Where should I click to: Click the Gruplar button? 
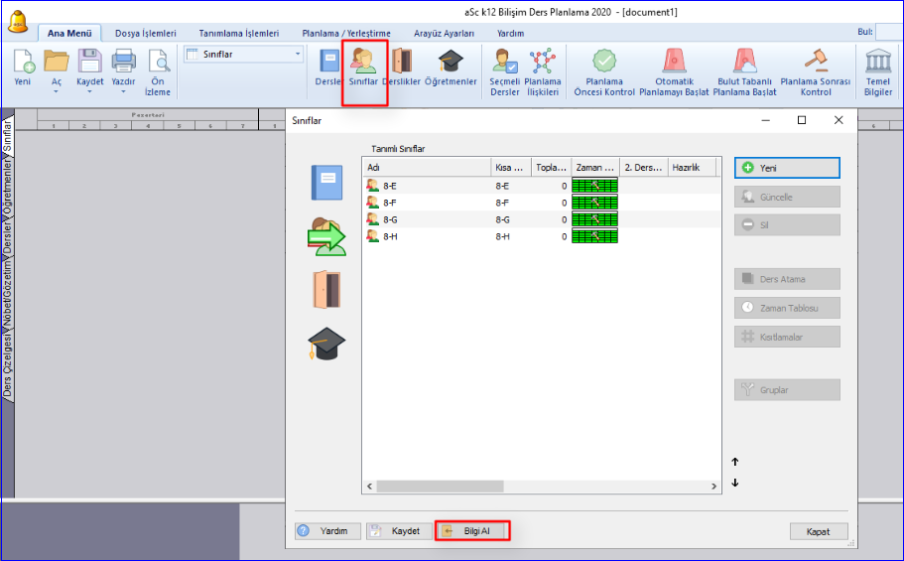[x=787, y=389]
